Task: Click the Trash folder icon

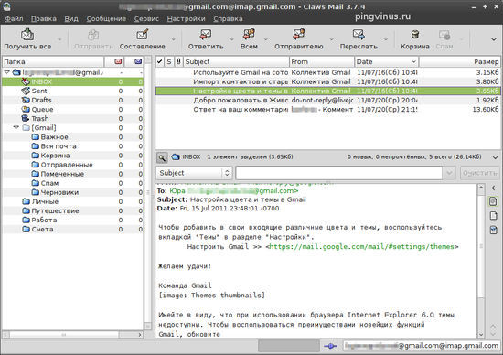Action: (x=26, y=118)
